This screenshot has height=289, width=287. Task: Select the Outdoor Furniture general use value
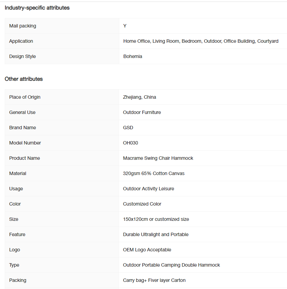pos(142,112)
